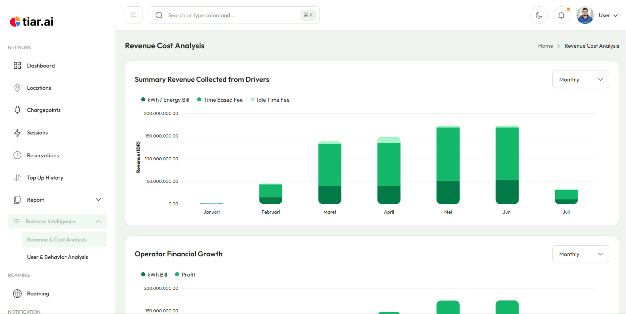Click the Report document icon

[x=17, y=200]
